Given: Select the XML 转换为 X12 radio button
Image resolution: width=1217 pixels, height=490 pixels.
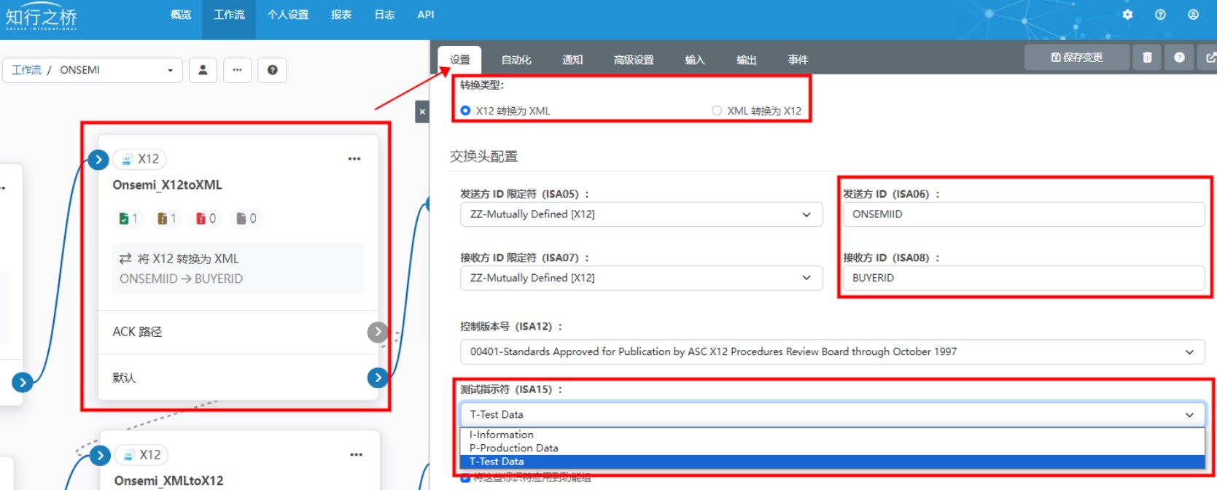Looking at the screenshot, I should (x=717, y=111).
